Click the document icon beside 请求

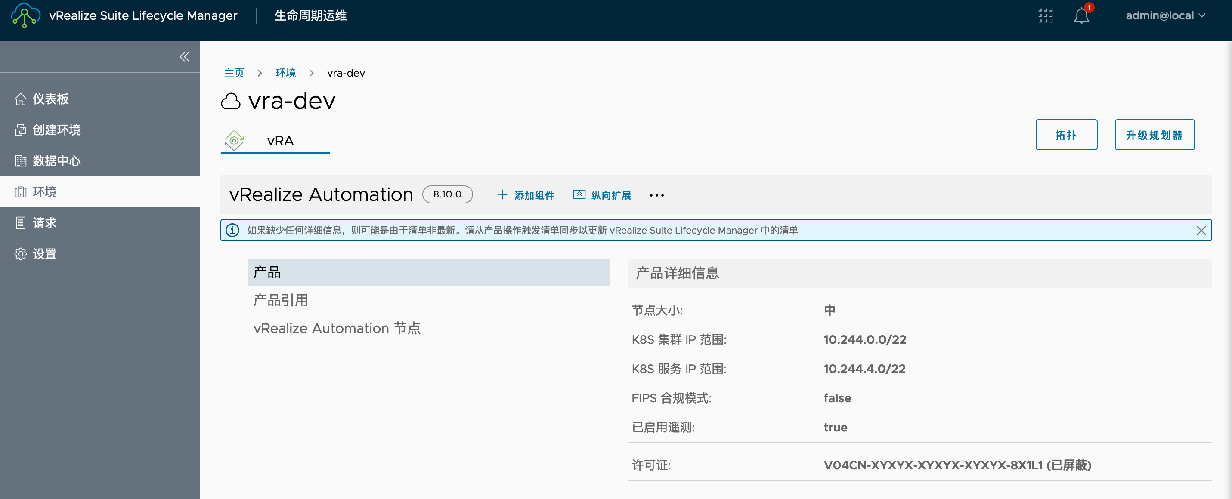point(21,223)
